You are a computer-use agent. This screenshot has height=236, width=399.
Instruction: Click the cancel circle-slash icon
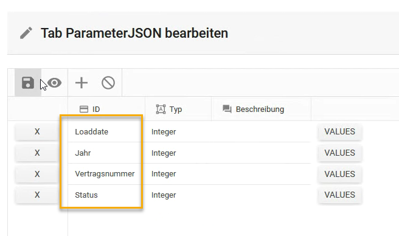[x=108, y=83]
